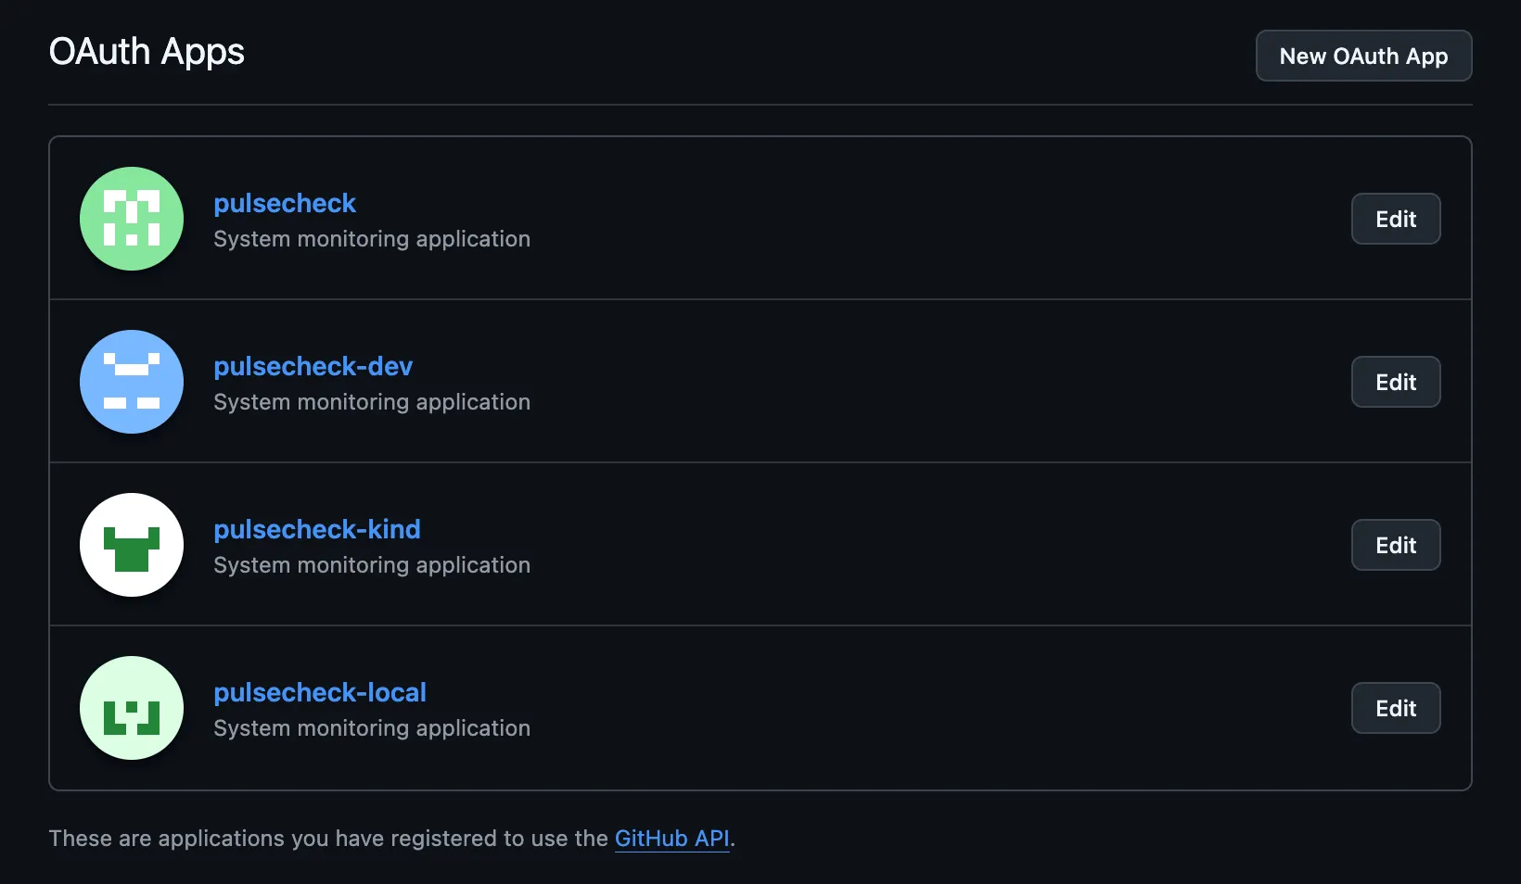Follow the GitHub API link
1521x884 pixels.
[672, 838]
